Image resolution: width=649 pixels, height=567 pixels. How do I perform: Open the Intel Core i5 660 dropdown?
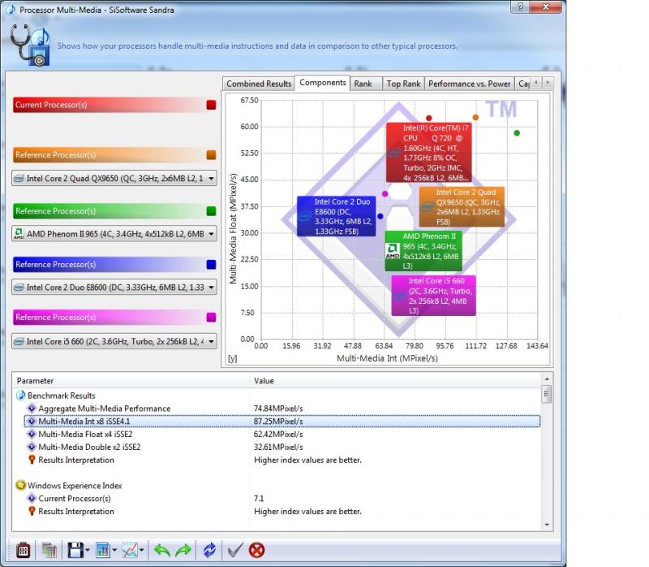click(114, 341)
